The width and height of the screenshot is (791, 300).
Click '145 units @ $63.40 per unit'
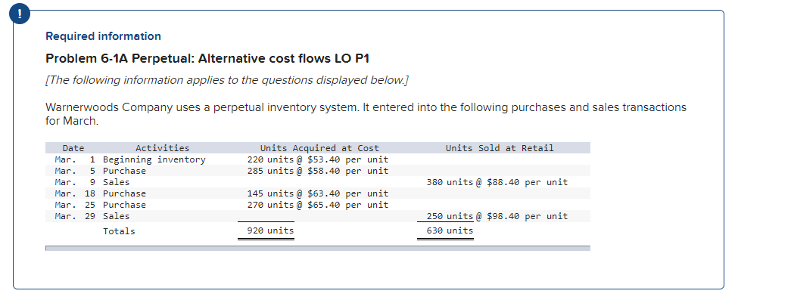click(318, 193)
